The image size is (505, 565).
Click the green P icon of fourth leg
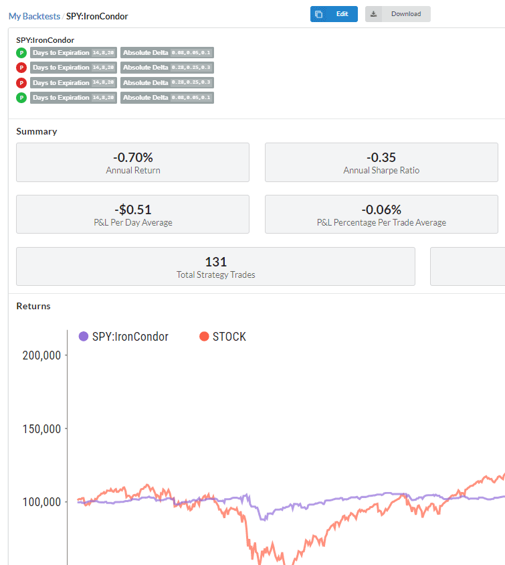tap(21, 98)
